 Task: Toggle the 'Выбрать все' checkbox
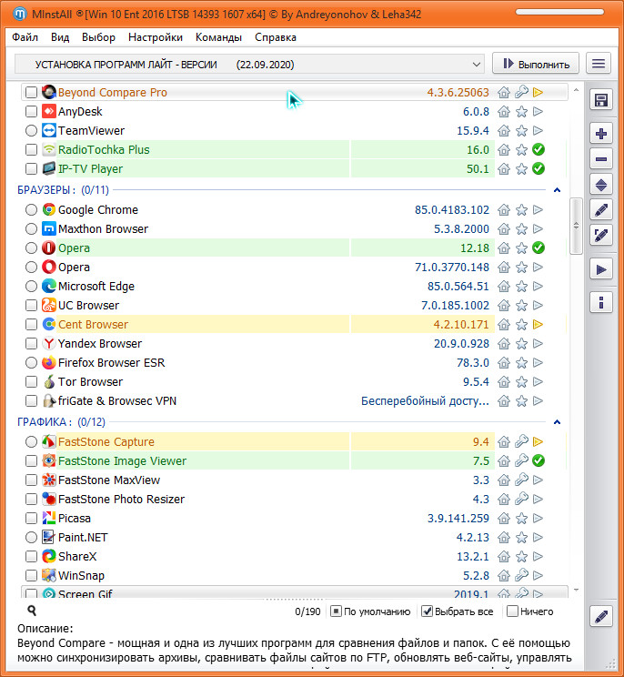pyautogui.click(x=428, y=611)
